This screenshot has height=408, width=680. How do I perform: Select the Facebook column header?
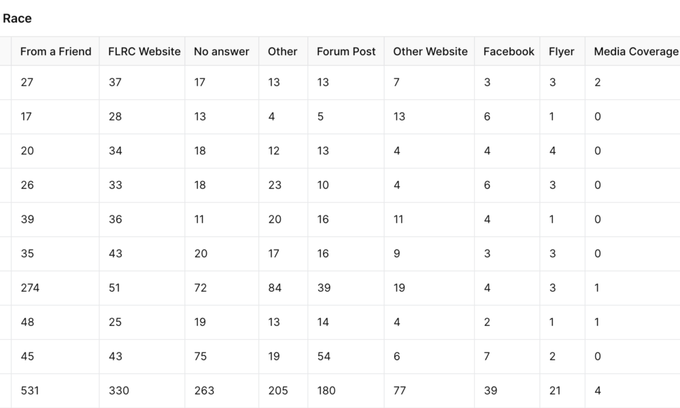coord(509,52)
